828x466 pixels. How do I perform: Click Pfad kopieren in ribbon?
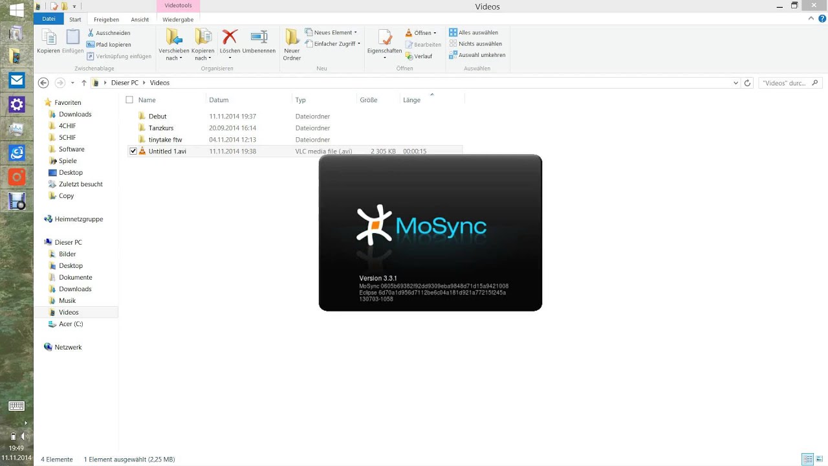click(x=109, y=45)
